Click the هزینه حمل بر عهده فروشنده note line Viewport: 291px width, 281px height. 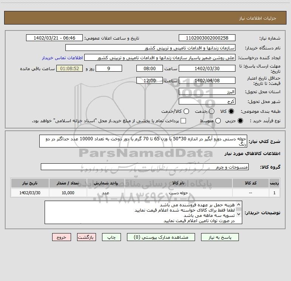click(x=197, y=205)
